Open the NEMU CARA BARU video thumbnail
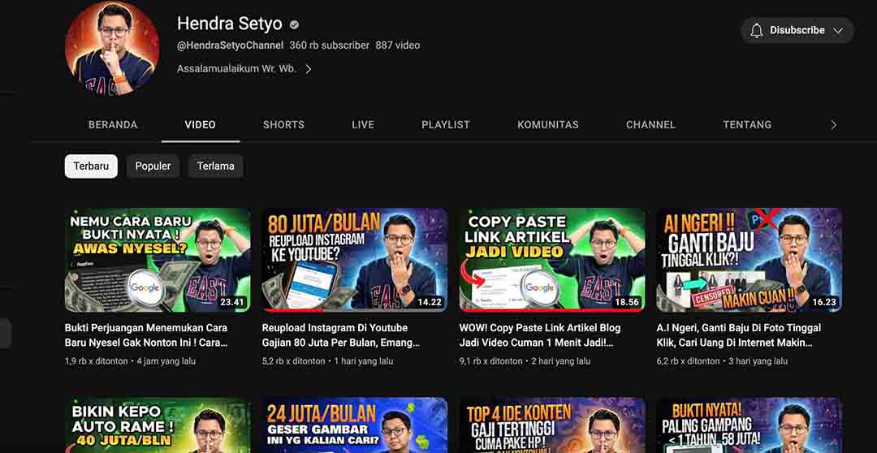The height and width of the screenshot is (453, 877). tap(158, 260)
